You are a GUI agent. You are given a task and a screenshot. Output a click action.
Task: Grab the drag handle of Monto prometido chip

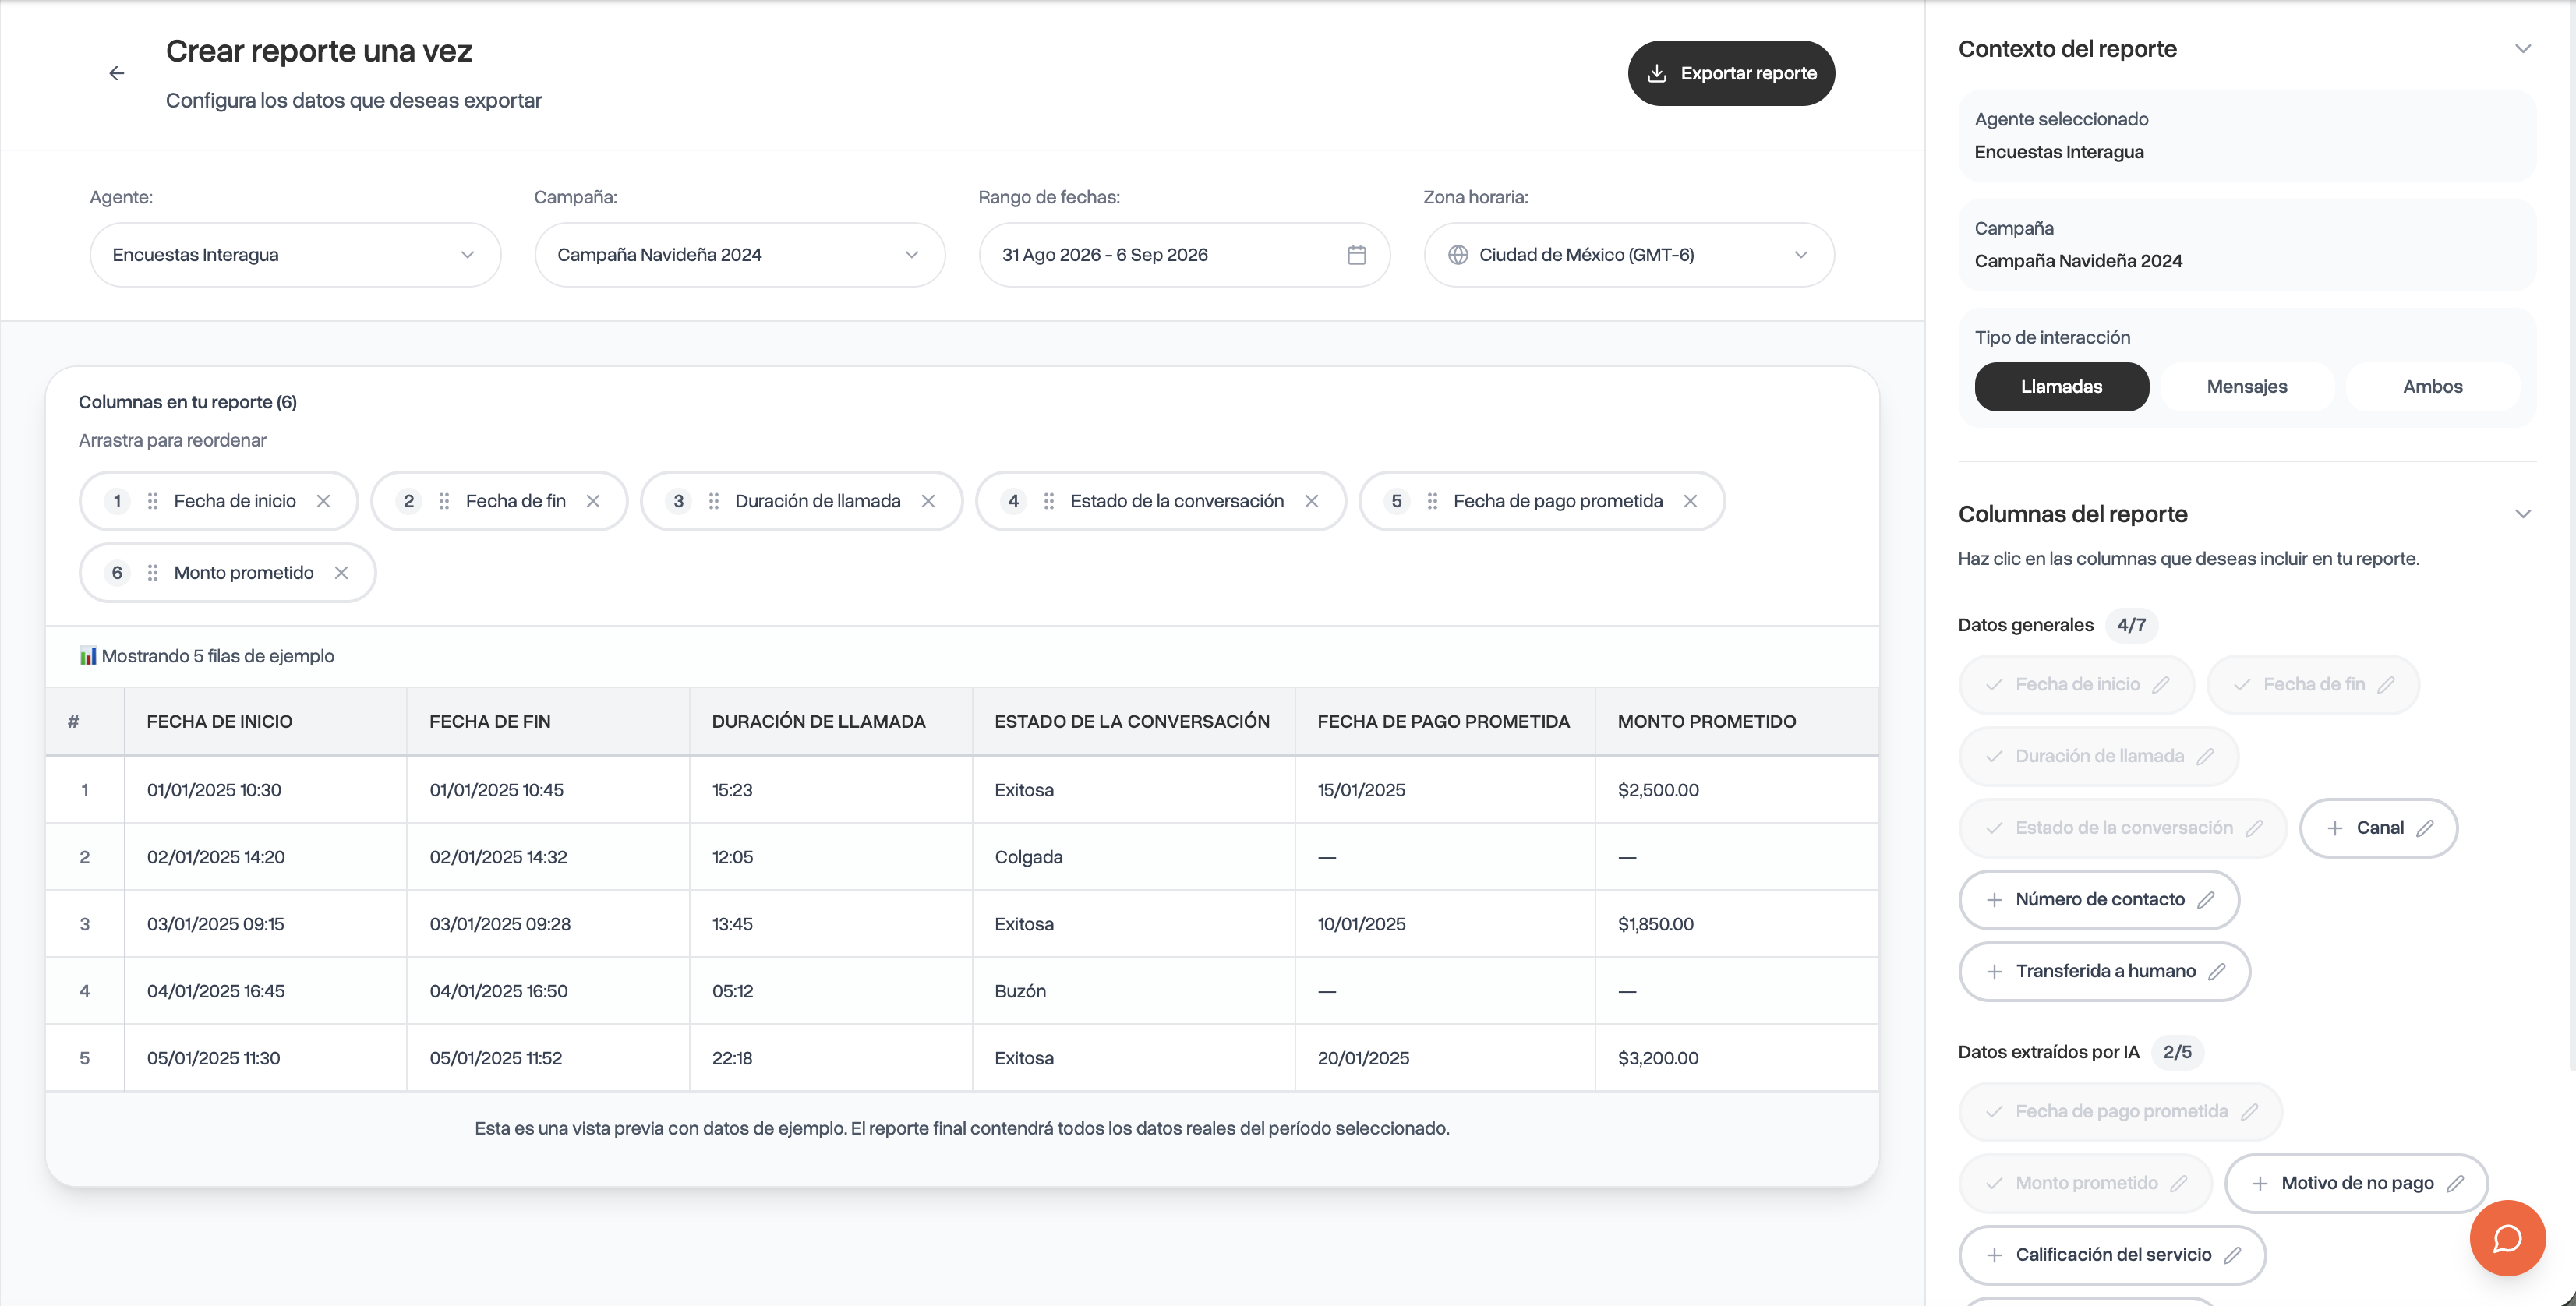tap(152, 573)
